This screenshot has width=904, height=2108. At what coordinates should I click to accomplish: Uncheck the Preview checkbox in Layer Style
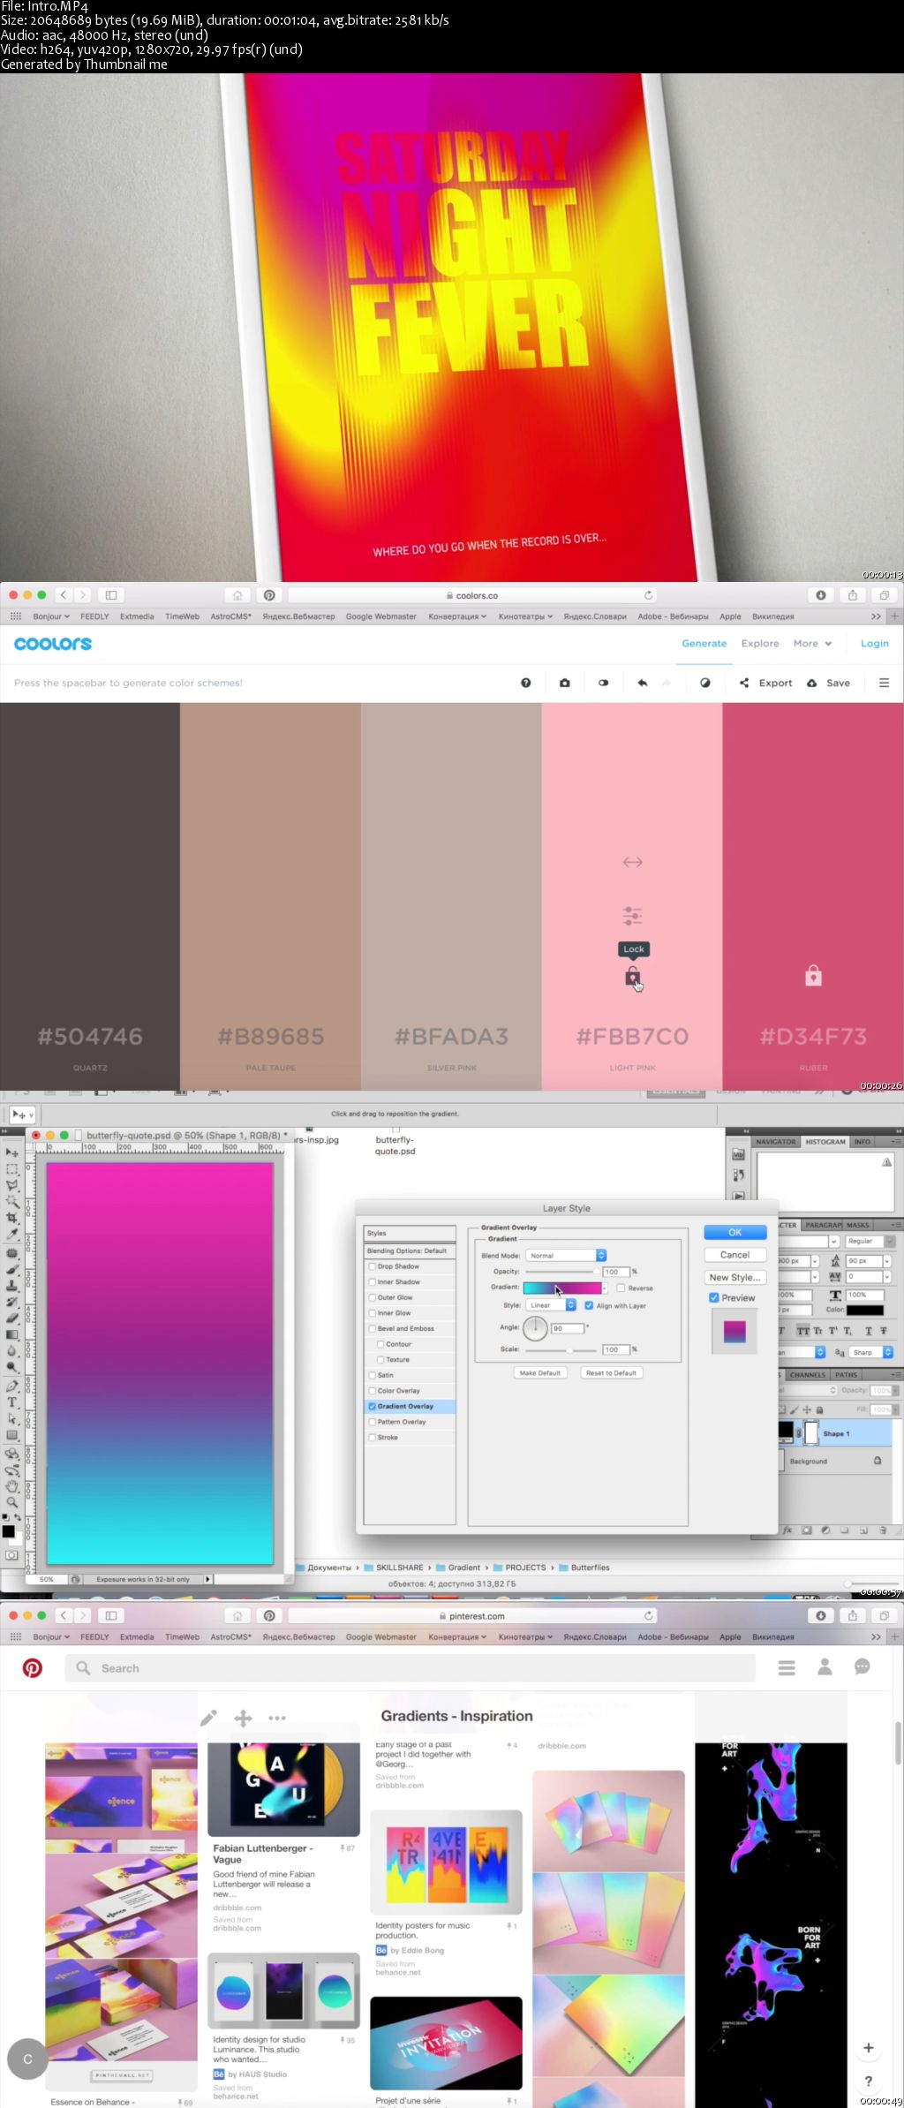click(x=713, y=1298)
